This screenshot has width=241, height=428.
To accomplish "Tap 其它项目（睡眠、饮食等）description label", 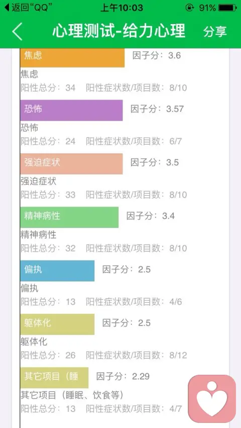I will tap(72, 395).
